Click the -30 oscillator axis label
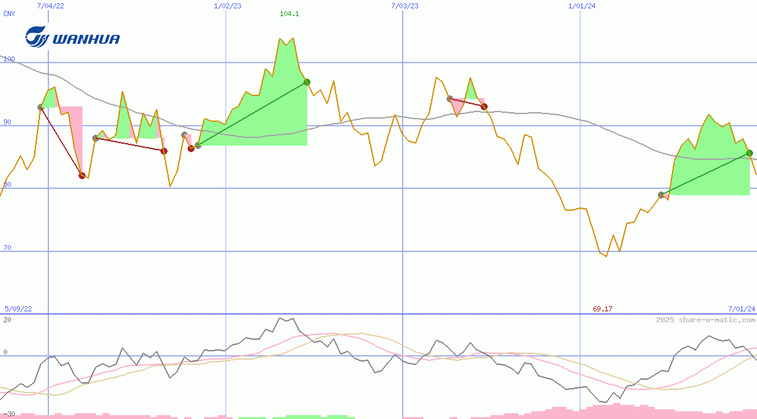Screen dimensions: 757x419 point(9,414)
